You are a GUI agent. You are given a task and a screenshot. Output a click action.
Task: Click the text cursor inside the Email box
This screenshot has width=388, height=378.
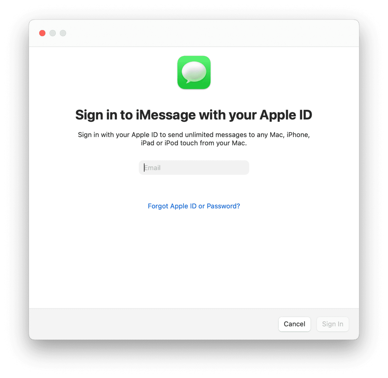click(x=144, y=168)
